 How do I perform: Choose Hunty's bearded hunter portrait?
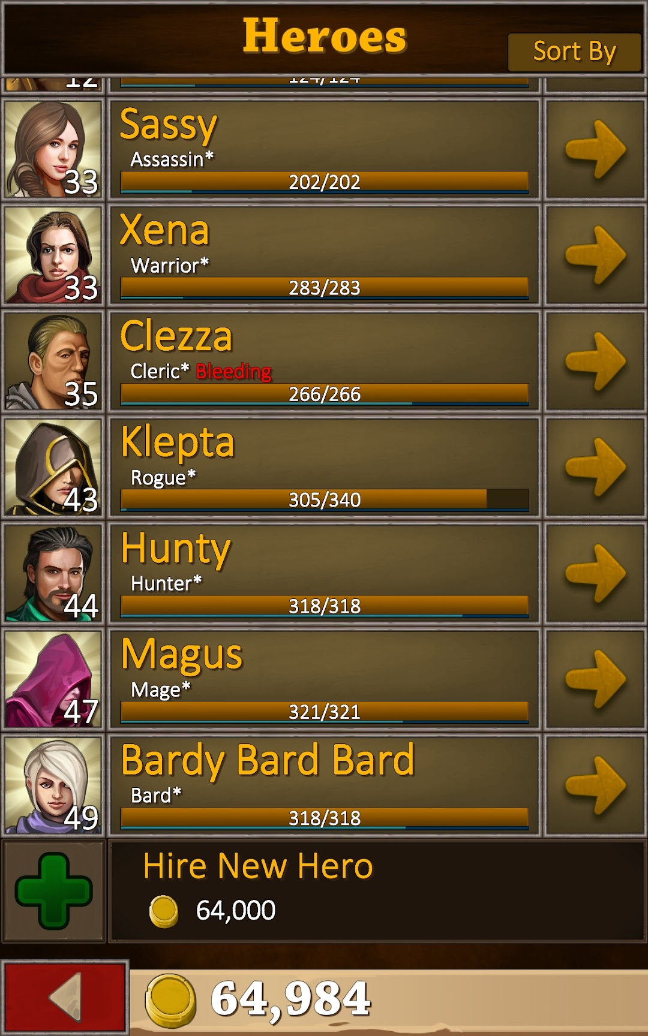click(x=54, y=574)
